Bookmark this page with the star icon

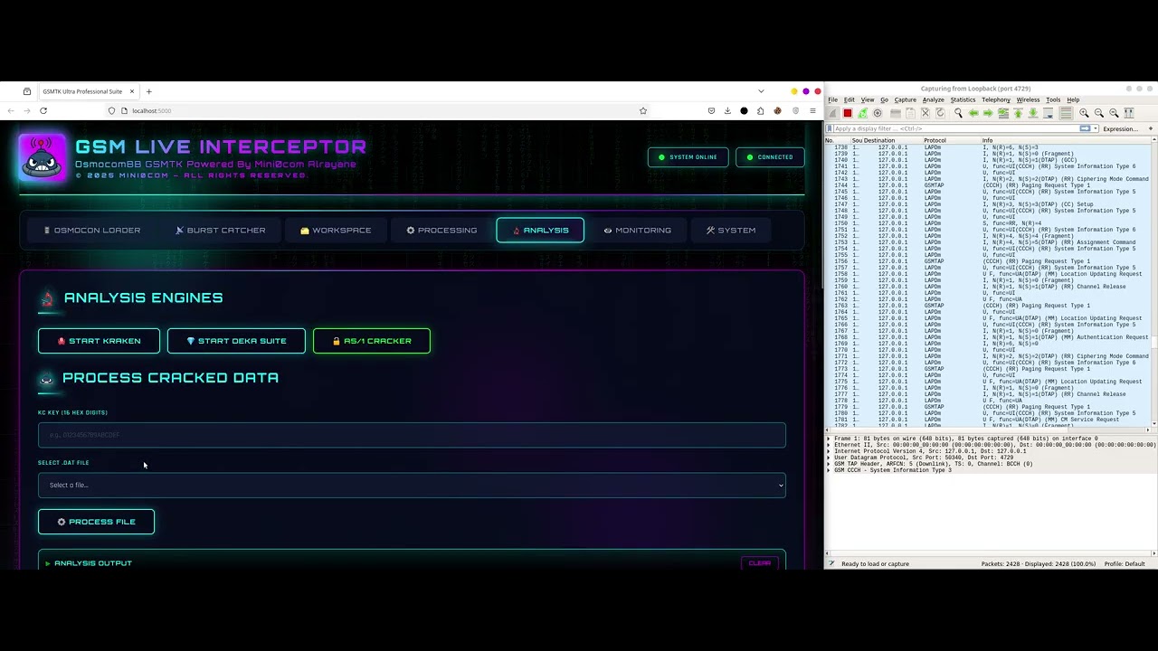(x=643, y=110)
